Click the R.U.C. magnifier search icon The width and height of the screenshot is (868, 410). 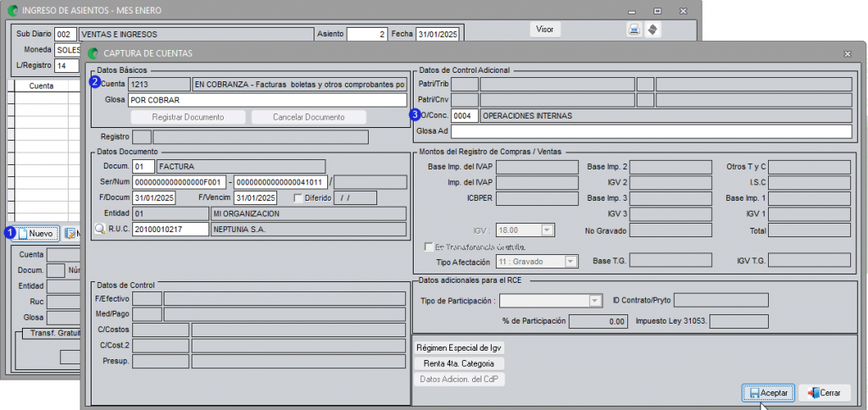pyautogui.click(x=100, y=230)
